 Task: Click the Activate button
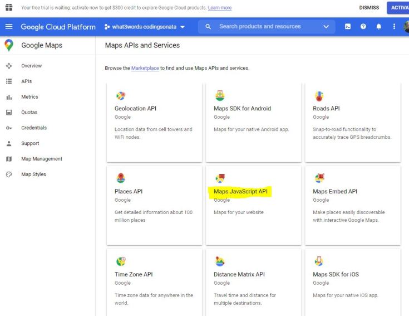(398, 8)
